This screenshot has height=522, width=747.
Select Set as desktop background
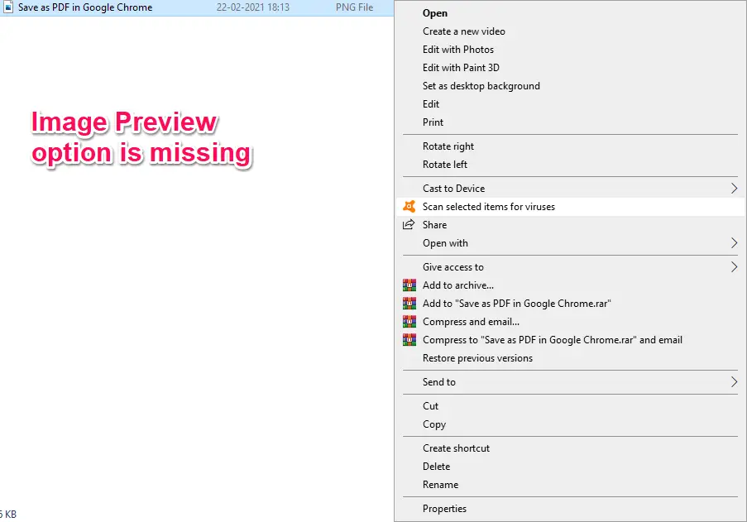[570, 86]
